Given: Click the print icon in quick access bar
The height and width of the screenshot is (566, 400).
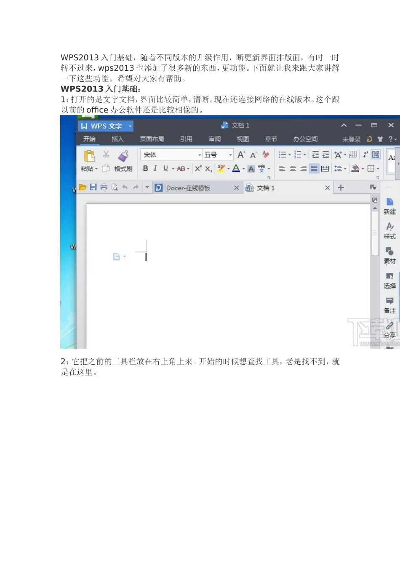Looking at the screenshot, I should 104,187.
